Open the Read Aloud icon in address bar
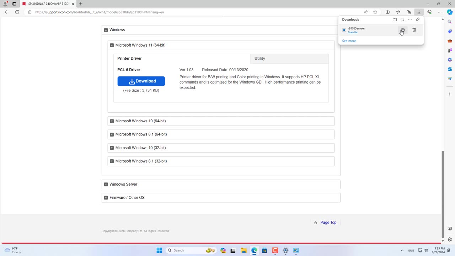 [x=365, y=12]
